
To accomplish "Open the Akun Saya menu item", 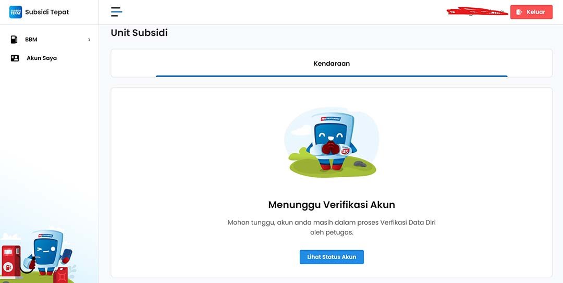I will [42, 58].
